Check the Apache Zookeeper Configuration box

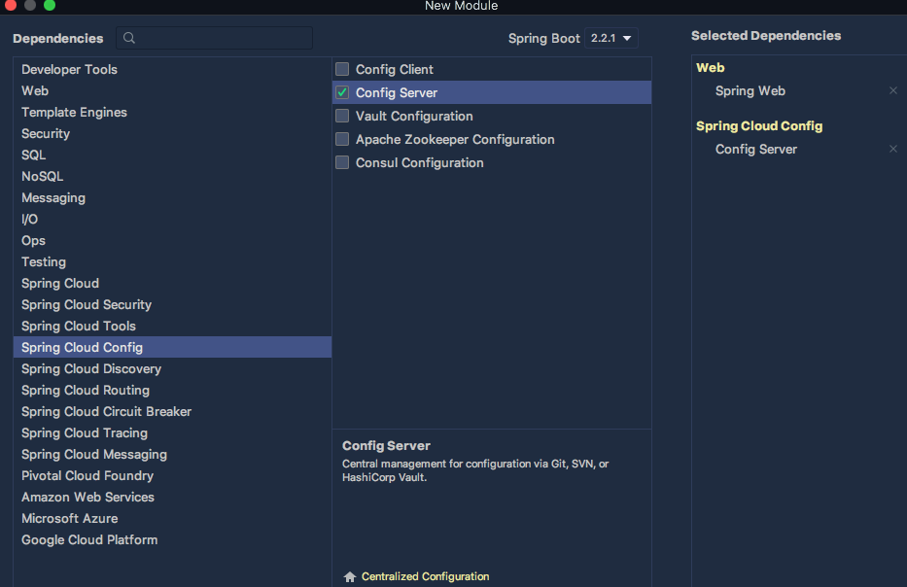(x=342, y=139)
